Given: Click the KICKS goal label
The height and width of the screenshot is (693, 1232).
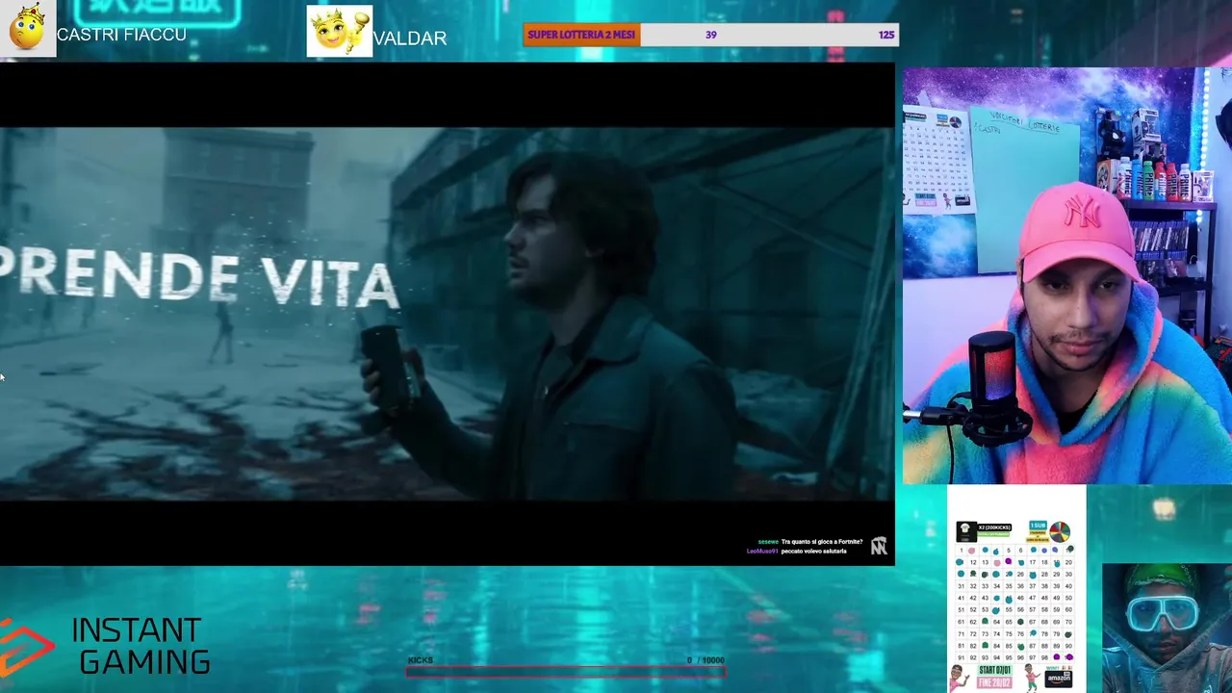Looking at the screenshot, I should point(421,660).
